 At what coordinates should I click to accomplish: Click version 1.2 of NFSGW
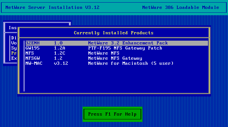tap(58, 58)
